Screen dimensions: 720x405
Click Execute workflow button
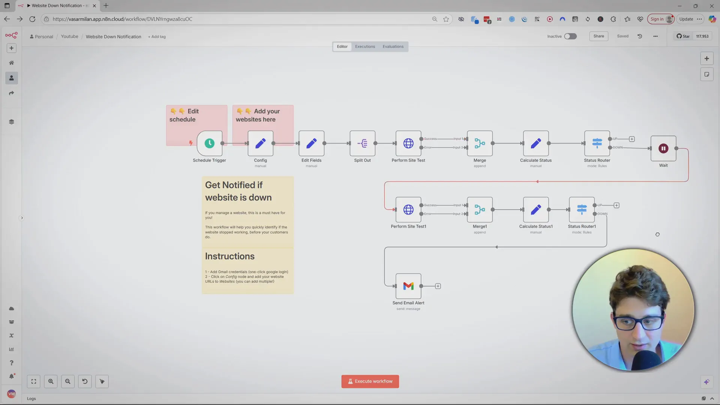click(370, 381)
